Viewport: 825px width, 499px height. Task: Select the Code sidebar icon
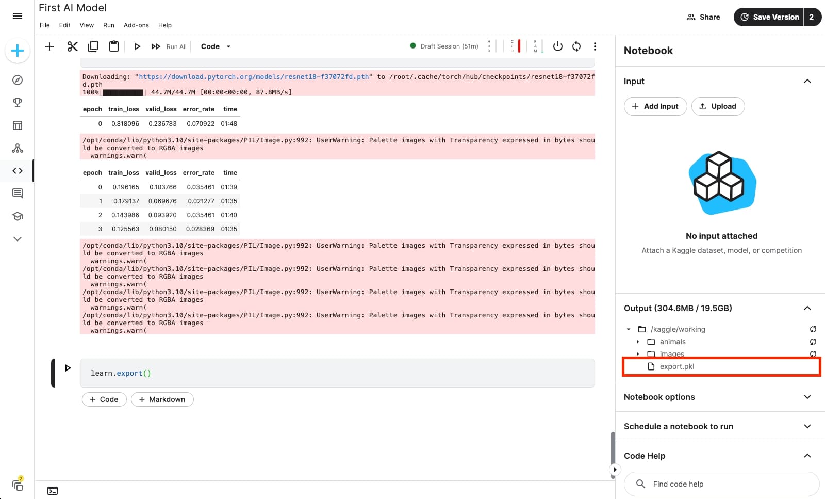17,170
